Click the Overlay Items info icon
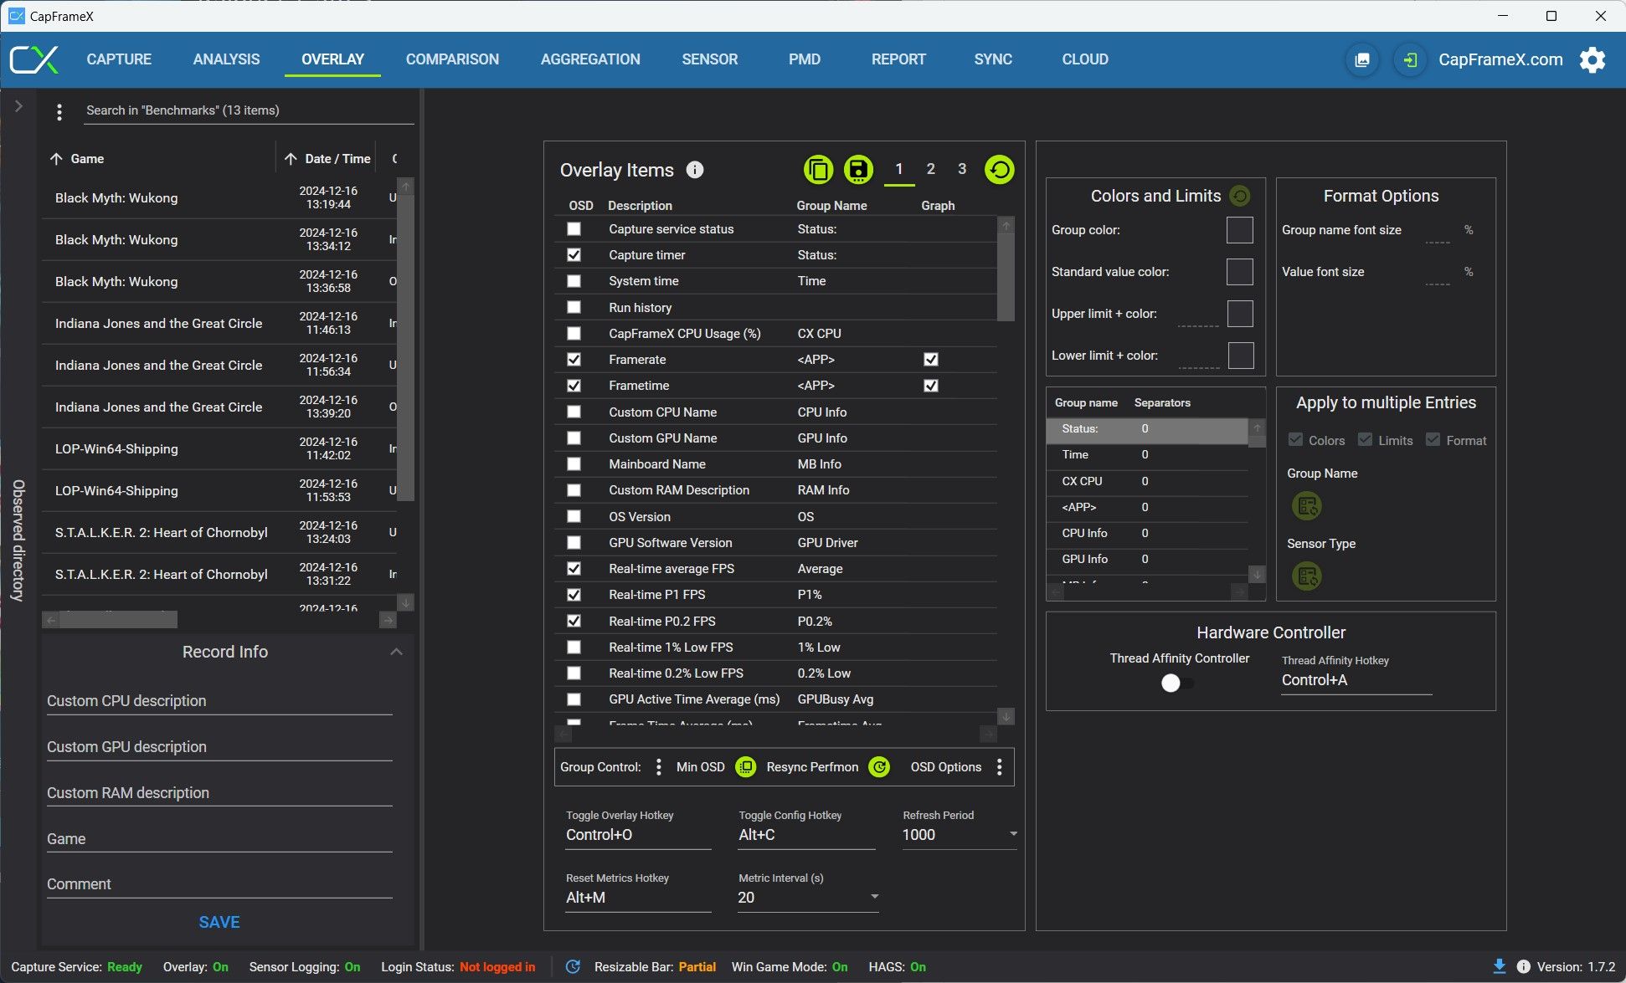This screenshot has width=1626, height=983. pos(694,170)
